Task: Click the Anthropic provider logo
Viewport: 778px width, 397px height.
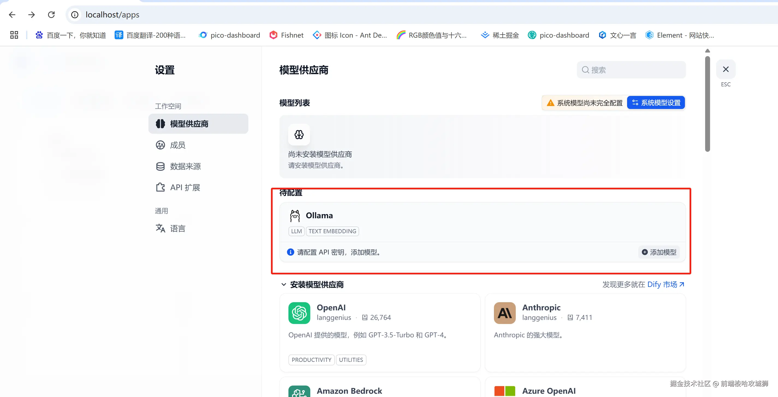Action: click(504, 313)
